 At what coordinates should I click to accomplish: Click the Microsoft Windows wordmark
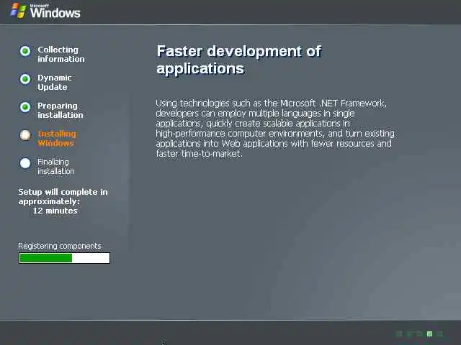pyautogui.click(x=55, y=11)
